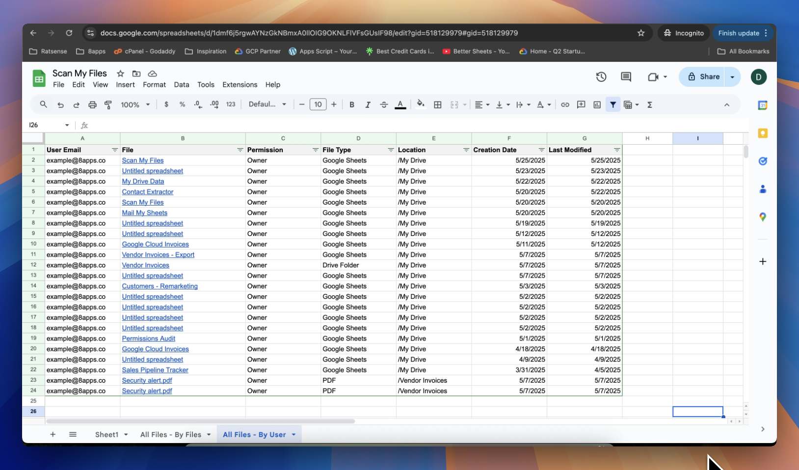
Task: Open vertical align dropdown
Action: pos(503,104)
